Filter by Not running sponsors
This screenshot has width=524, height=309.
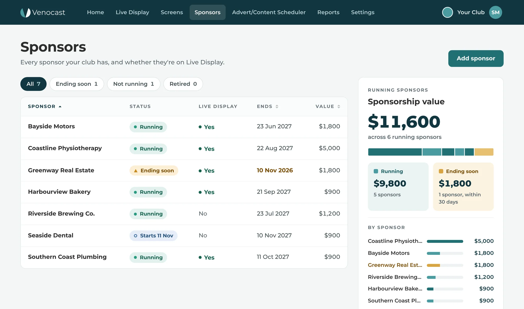[x=134, y=84]
